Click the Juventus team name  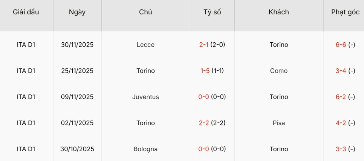click(145, 97)
